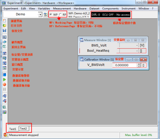Screen dimensions: 160x139
Task: Save the experiment with the floppy disk icon
Action: click(4, 30)
